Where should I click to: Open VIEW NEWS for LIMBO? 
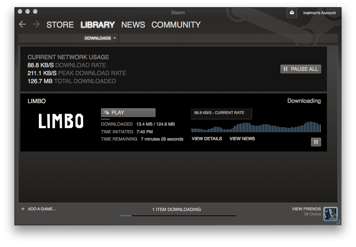point(242,139)
